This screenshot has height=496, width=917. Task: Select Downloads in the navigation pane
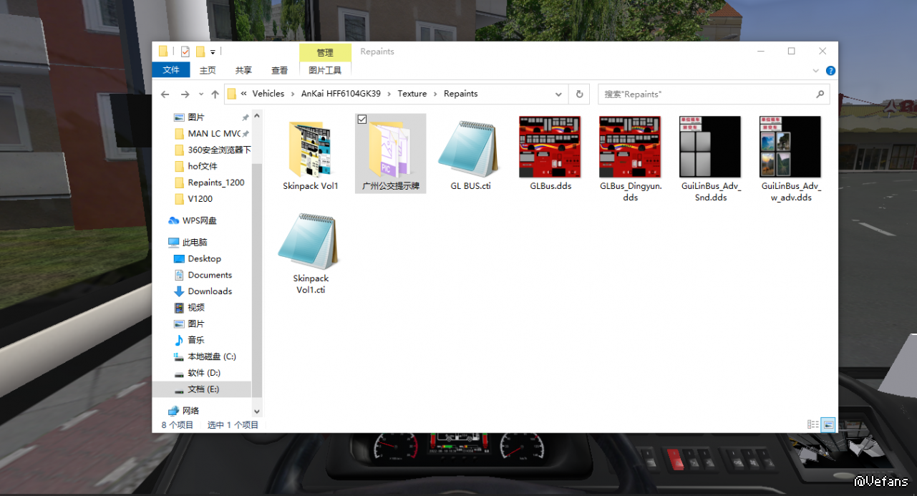tap(210, 291)
